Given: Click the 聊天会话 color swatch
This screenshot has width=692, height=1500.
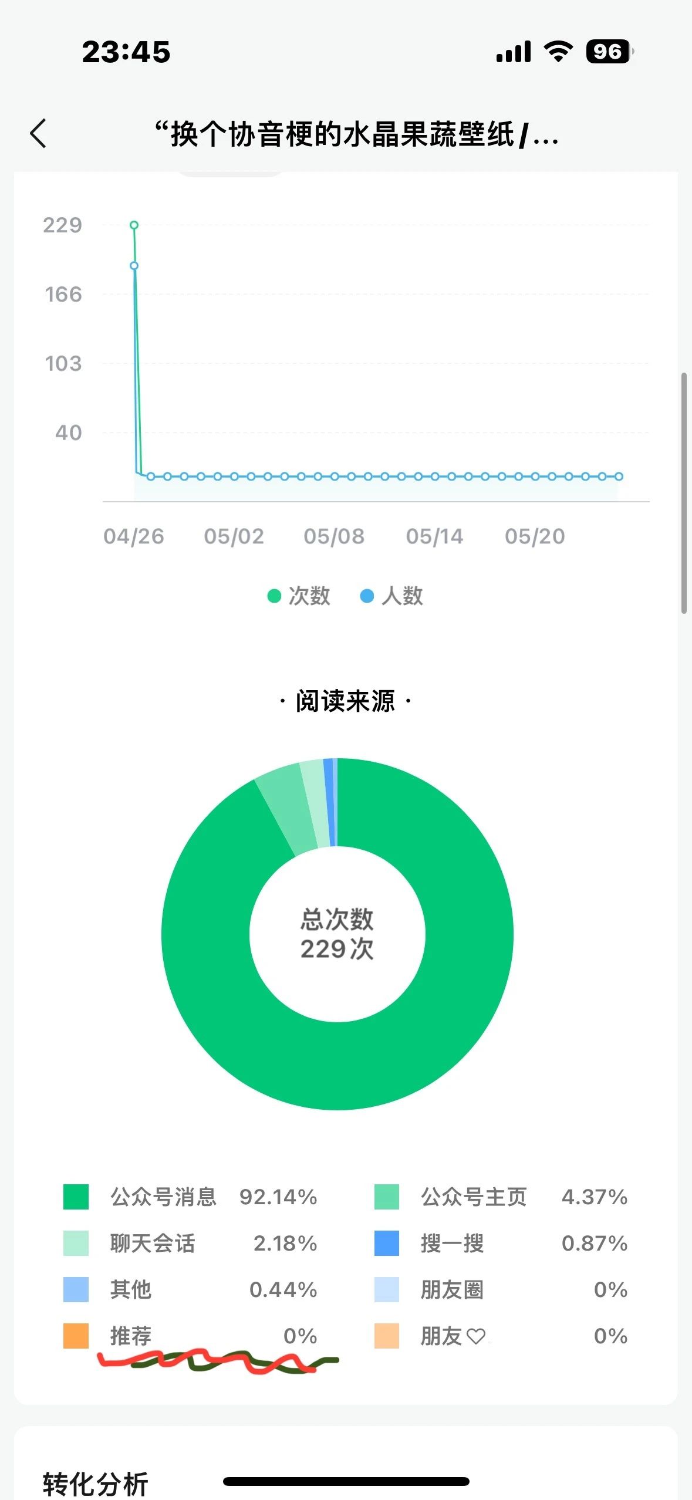Looking at the screenshot, I should click(x=76, y=1243).
